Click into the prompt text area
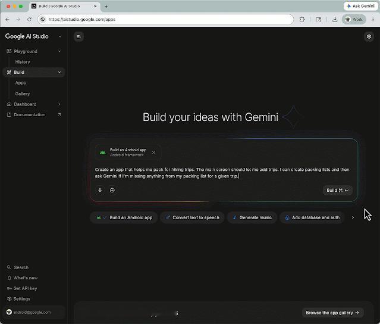Image resolution: width=380 pixels, height=324 pixels. 222,173
